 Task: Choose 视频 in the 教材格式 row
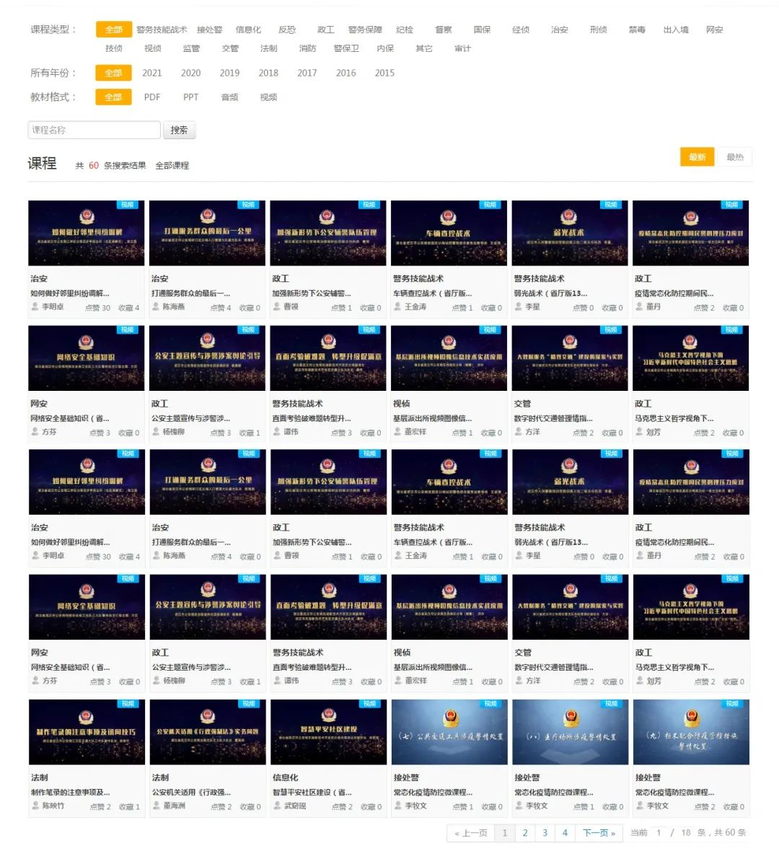268,97
